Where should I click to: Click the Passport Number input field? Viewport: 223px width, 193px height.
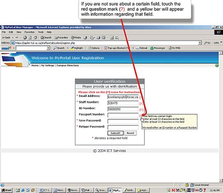pyautogui.click(x=123, y=115)
